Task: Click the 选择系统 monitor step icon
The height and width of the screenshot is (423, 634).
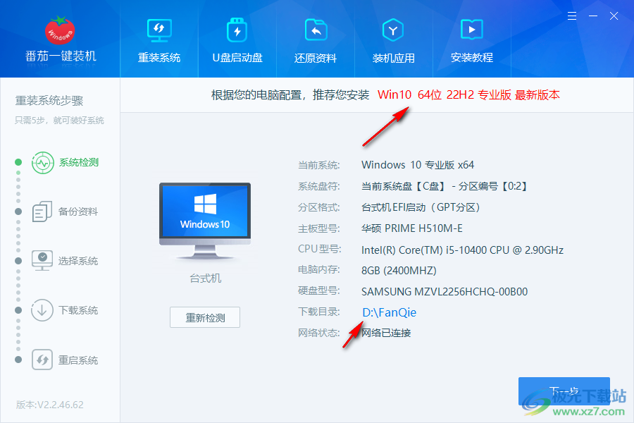Action: pyautogui.click(x=42, y=261)
